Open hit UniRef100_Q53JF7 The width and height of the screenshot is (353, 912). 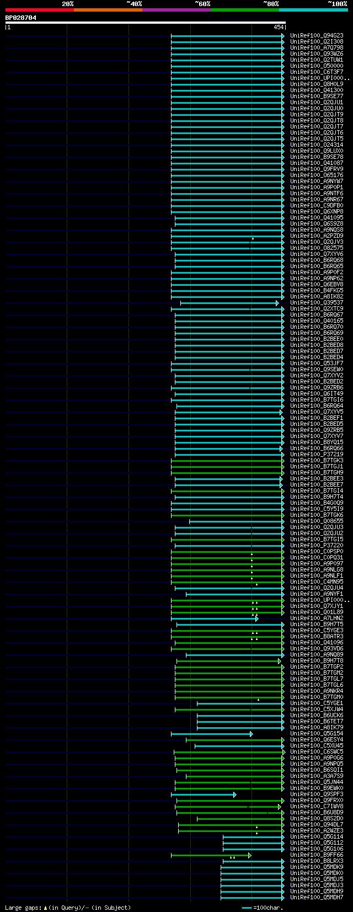coord(317,364)
